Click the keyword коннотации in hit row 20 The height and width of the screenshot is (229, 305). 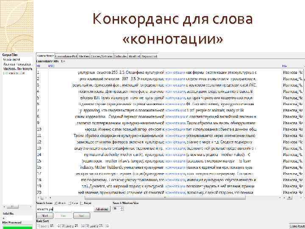[175, 193]
